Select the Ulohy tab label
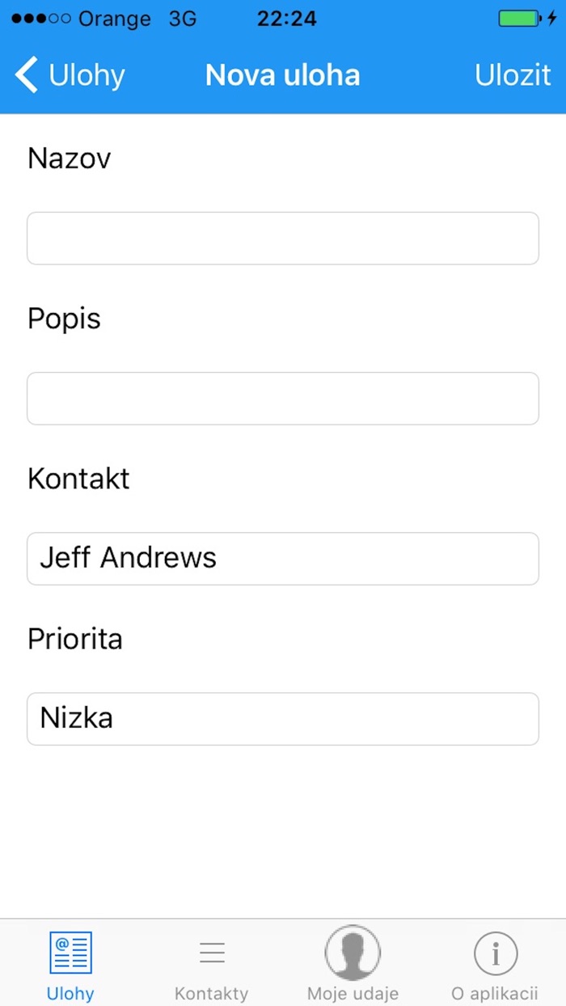566x1006 pixels. 70,993
